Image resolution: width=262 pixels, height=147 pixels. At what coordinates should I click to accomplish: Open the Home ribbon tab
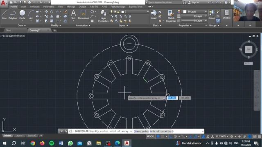(x=14, y=7)
